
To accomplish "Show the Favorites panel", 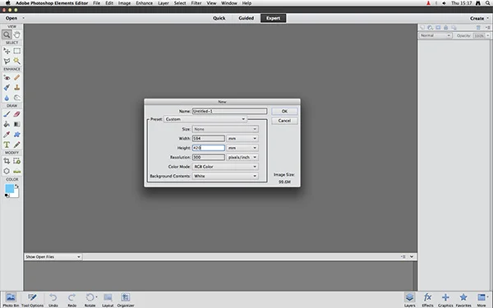I will [x=463, y=300].
